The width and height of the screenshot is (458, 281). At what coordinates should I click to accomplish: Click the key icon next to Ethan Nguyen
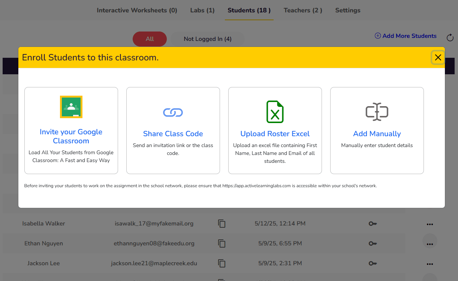click(373, 243)
